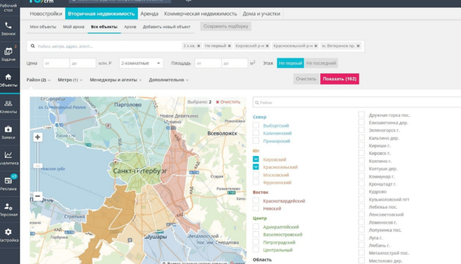Open Заявки briefcase icon
The width and height of the screenshot is (461, 264).
tap(9, 132)
